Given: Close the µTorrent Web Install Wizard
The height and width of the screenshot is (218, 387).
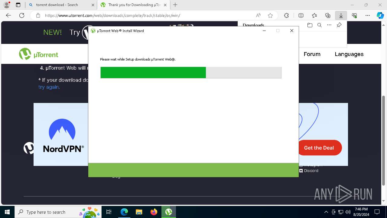Looking at the screenshot, I should pos(292,31).
